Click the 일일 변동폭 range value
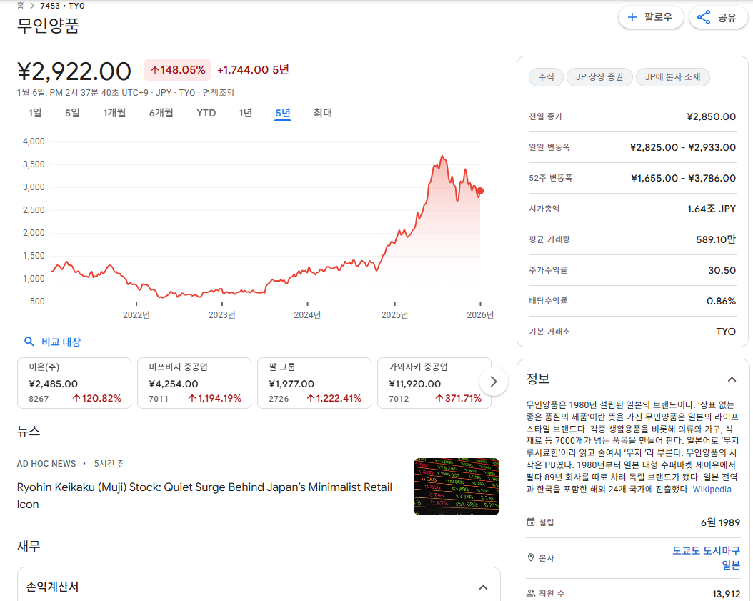Screen dimensions: 753x601 pos(683,147)
